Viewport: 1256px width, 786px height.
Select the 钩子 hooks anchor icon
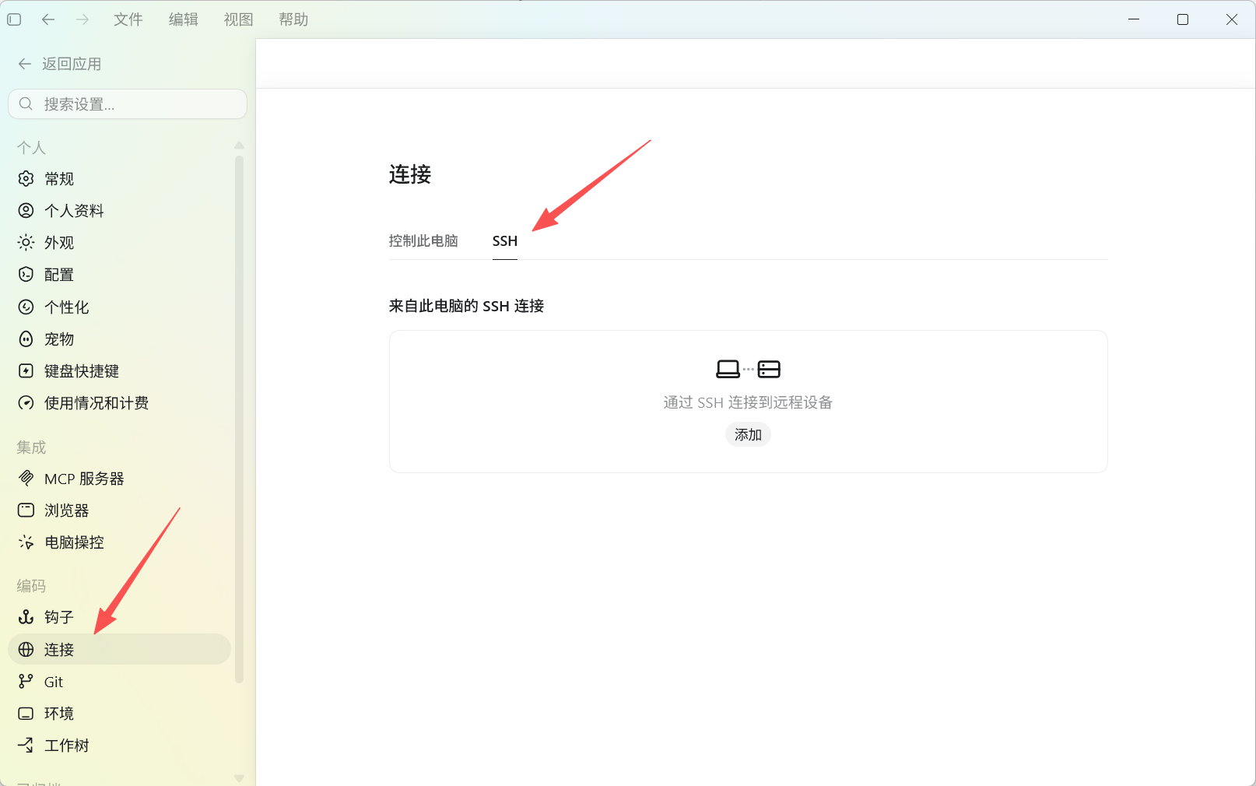coord(26,617)
